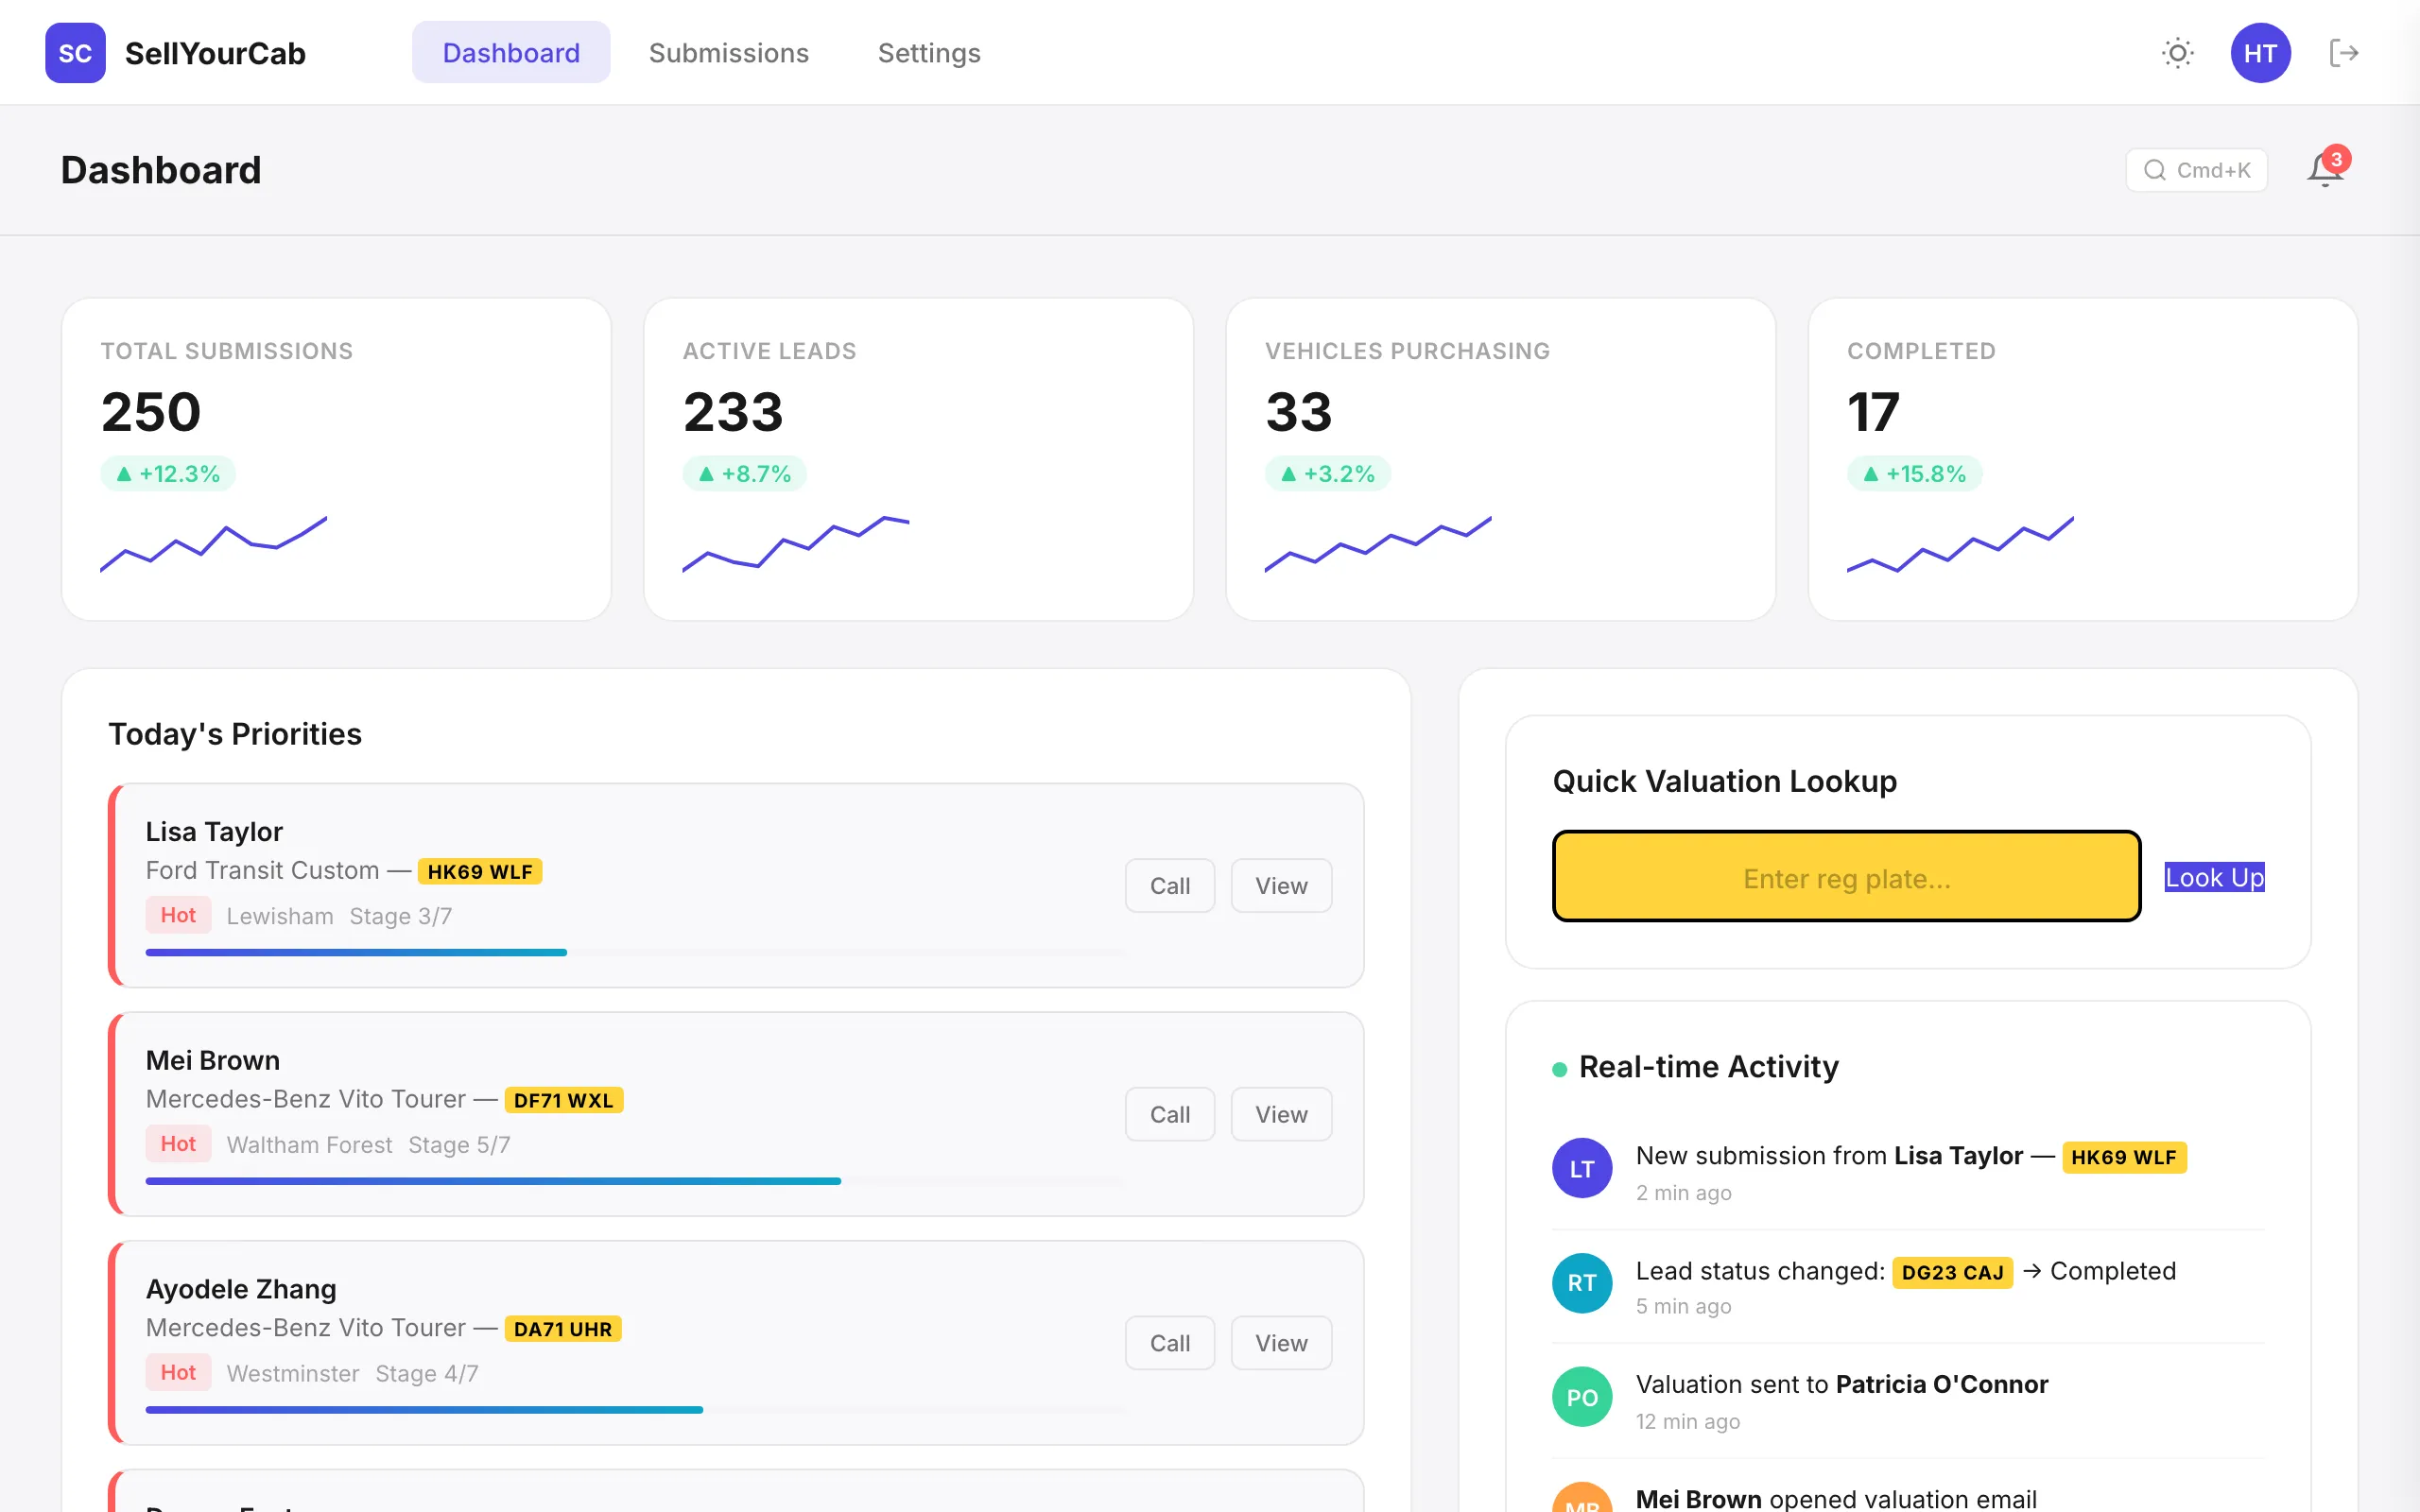Open the Vehicles Purchasing card

point(1500,459)
